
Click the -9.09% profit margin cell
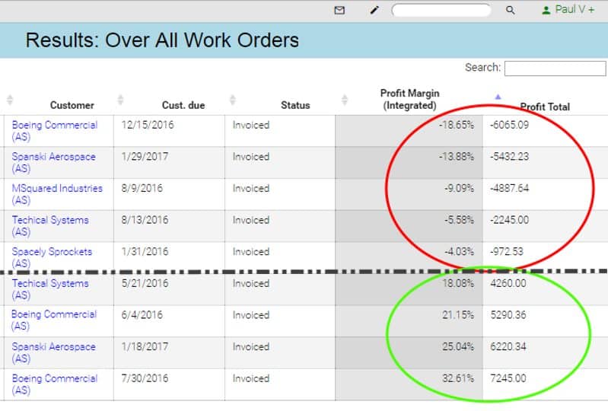409,195
